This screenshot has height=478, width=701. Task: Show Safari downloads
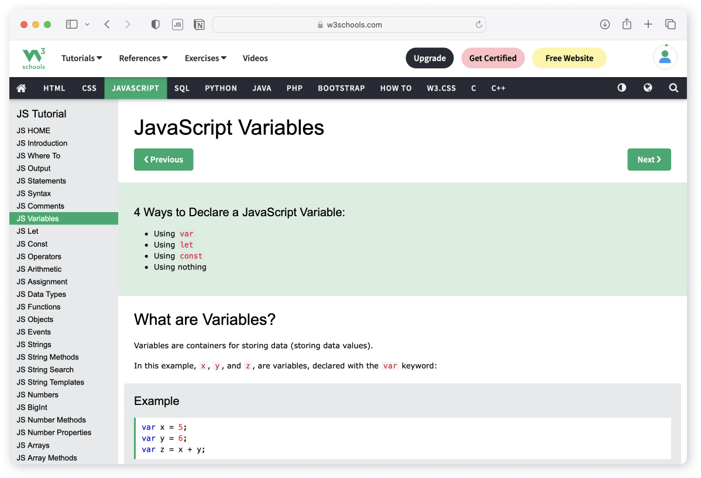point(605,25)
